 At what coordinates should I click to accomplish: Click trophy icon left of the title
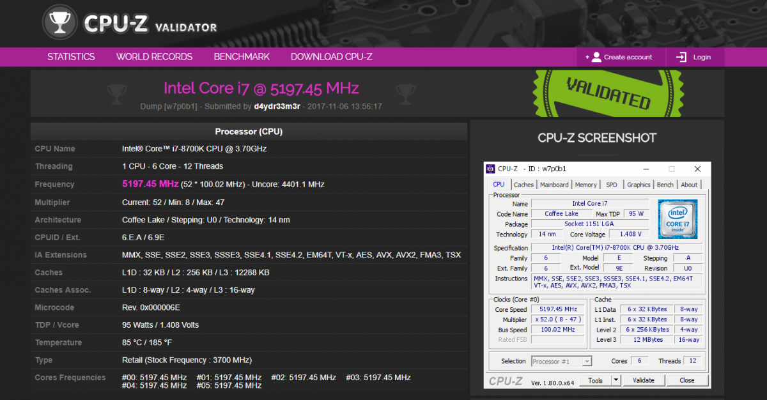[x=117, y=93]
